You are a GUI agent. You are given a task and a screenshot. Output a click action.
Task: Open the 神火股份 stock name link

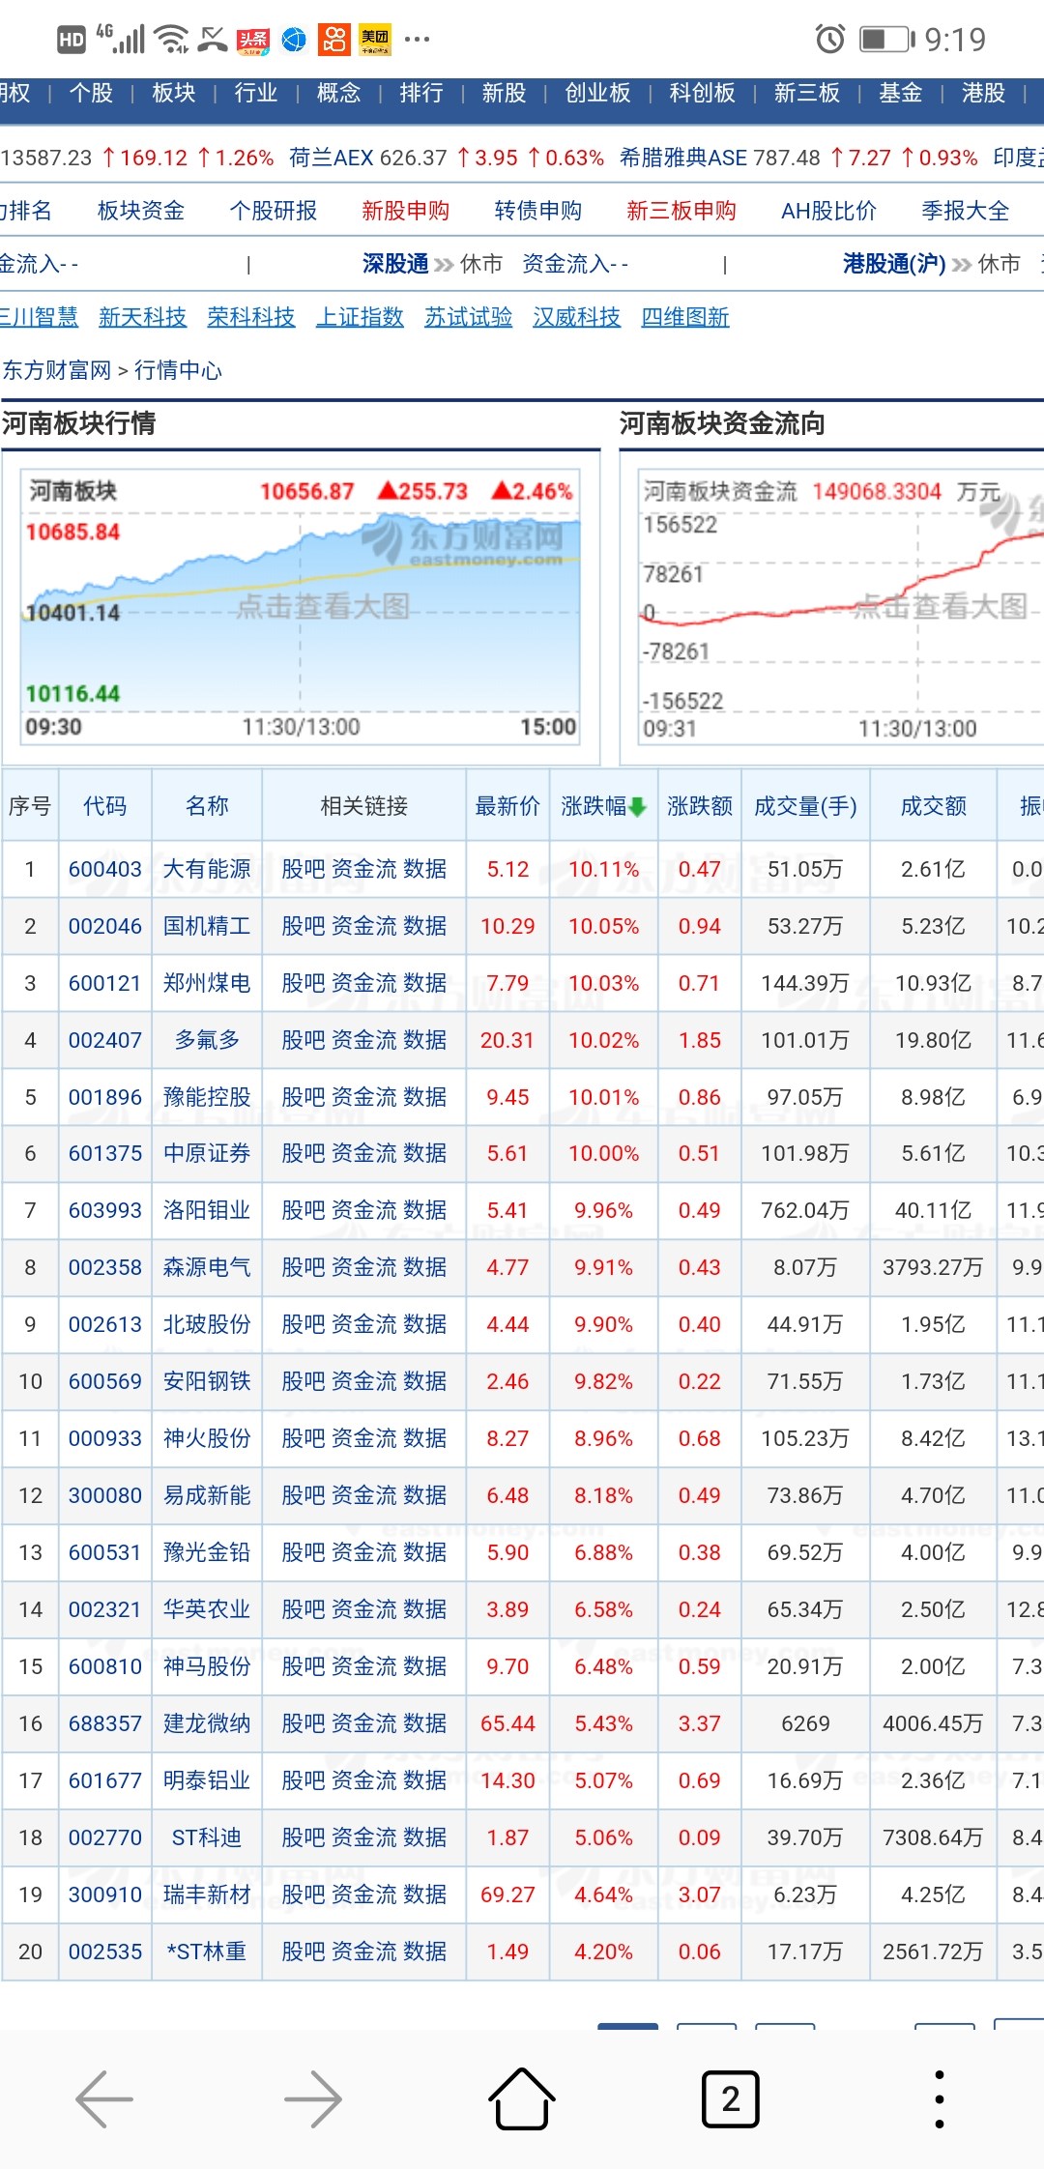(207, 1438)
